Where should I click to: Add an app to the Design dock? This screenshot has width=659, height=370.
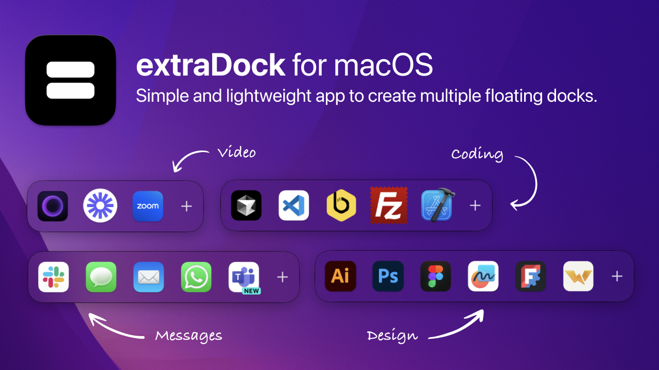point(617,276)
